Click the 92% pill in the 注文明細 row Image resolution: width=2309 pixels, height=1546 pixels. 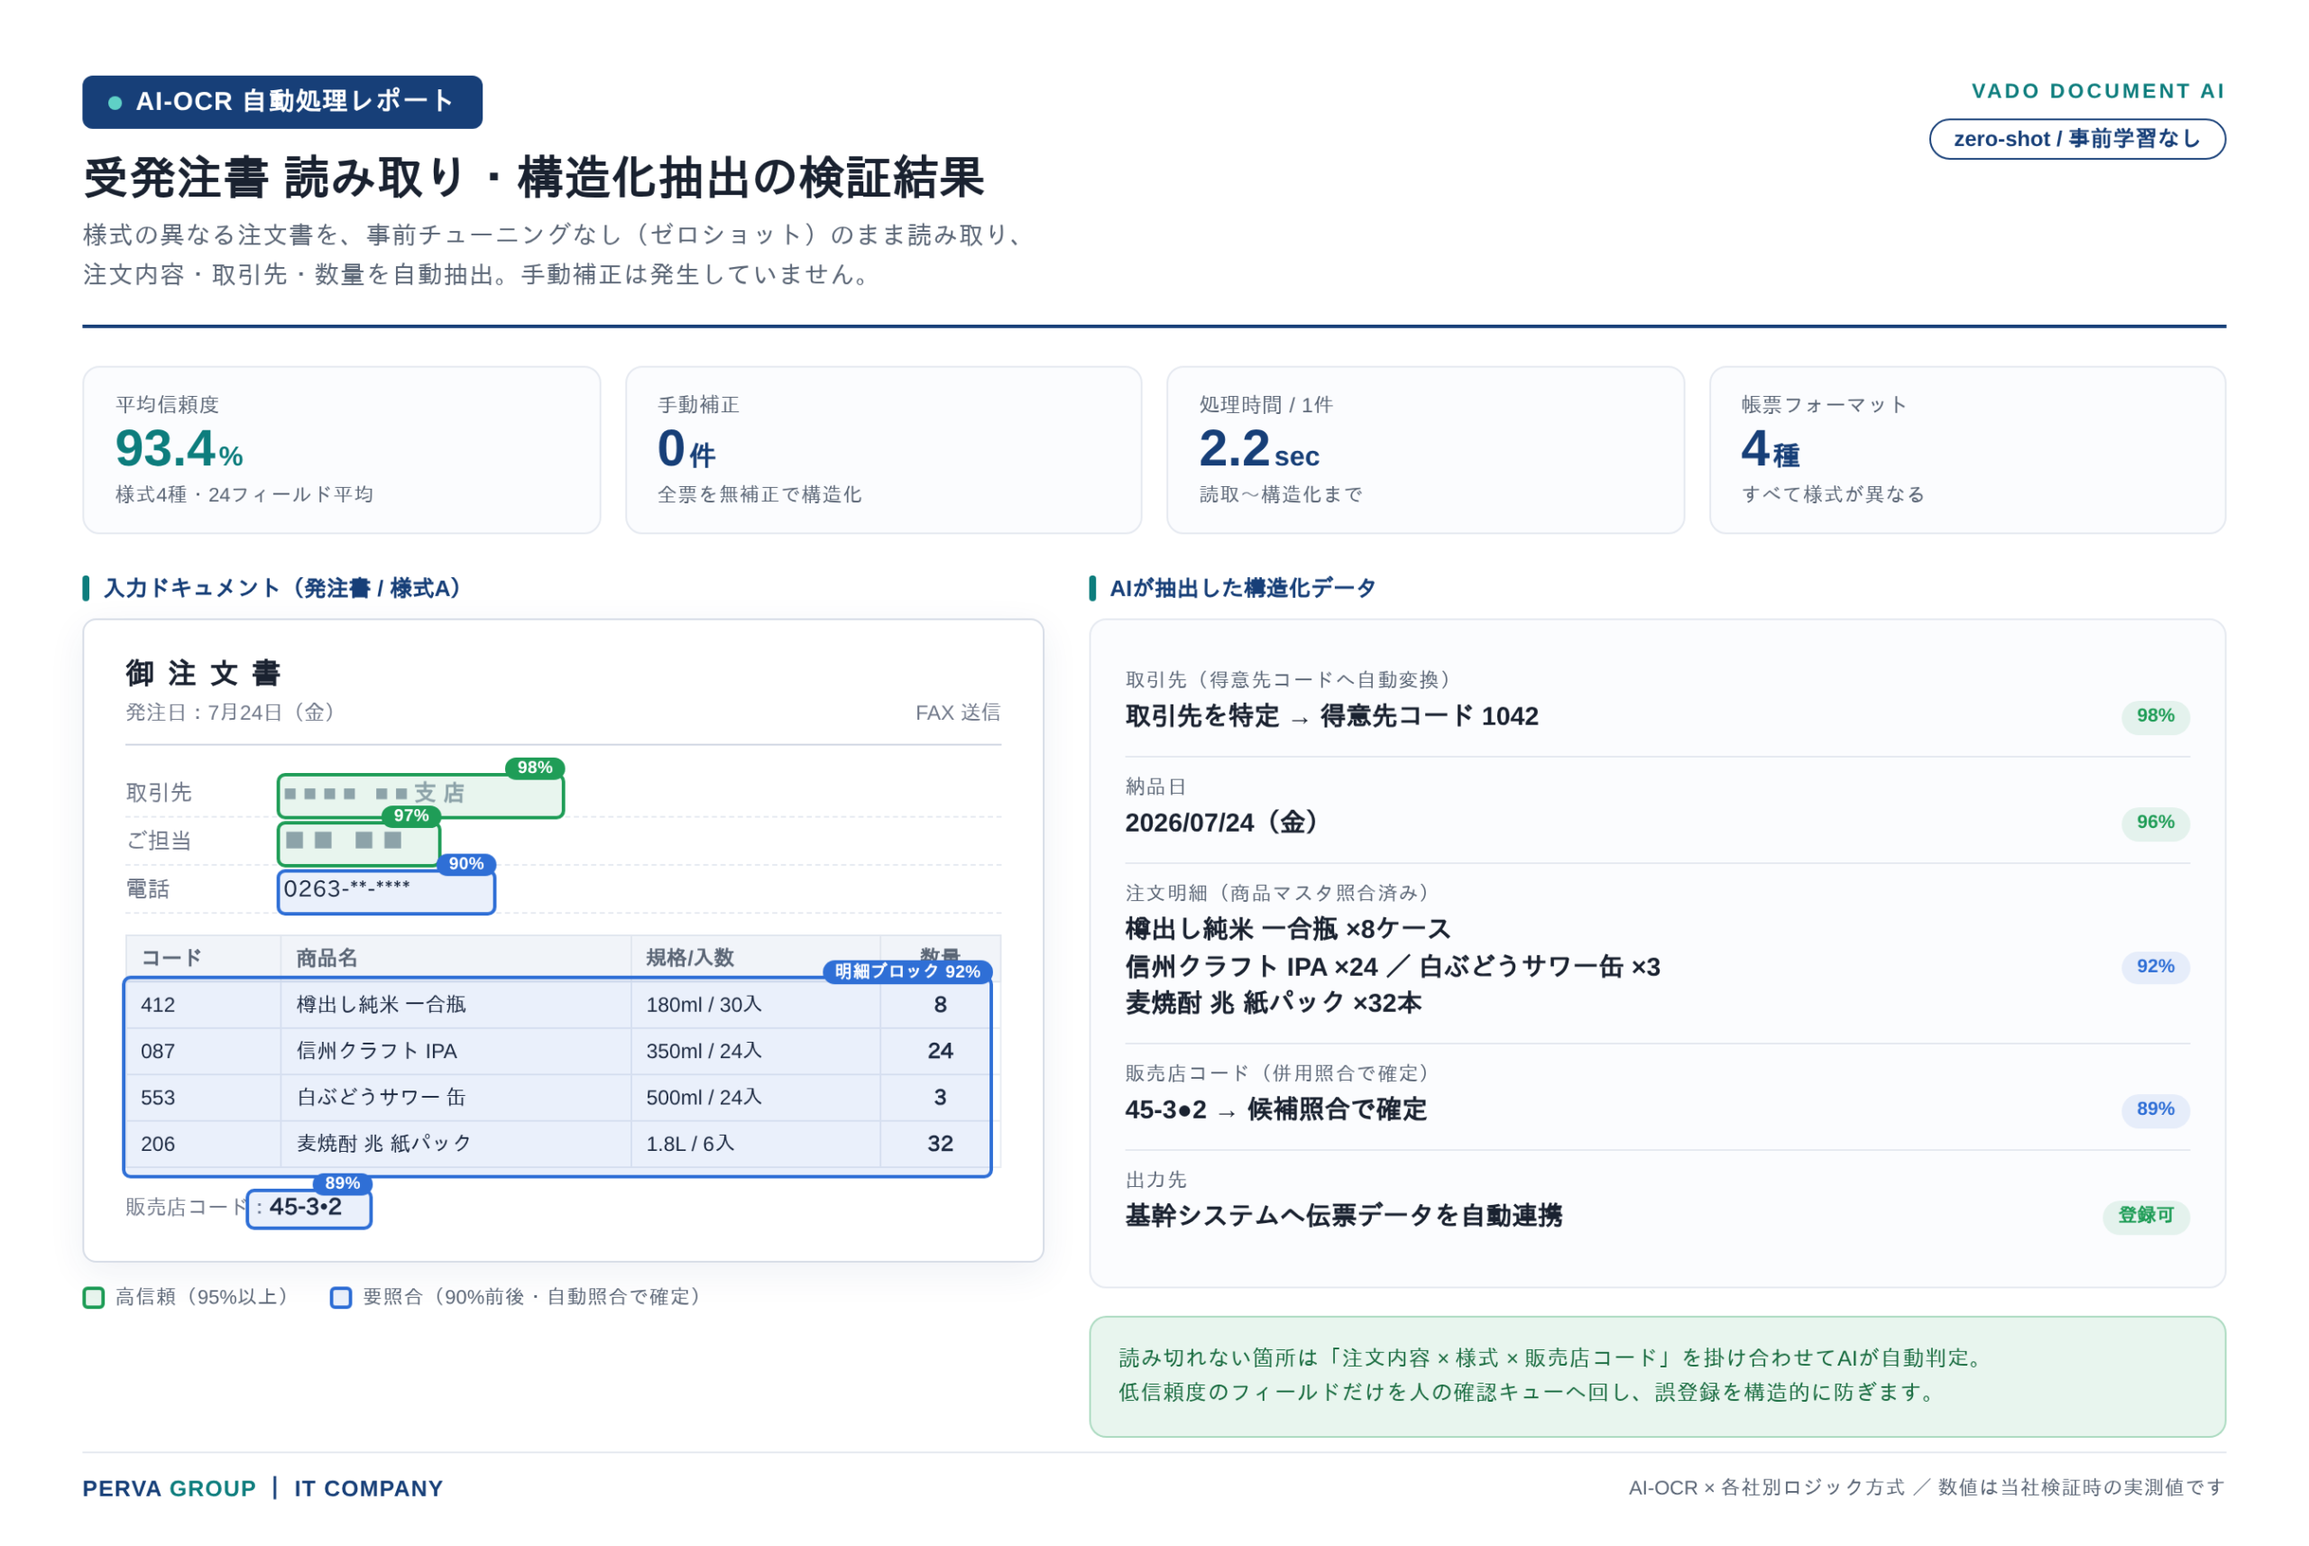pos(2155,967)
